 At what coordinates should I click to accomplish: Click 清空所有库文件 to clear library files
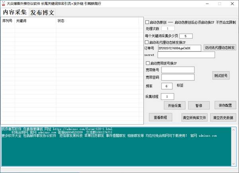pos(194,118)
